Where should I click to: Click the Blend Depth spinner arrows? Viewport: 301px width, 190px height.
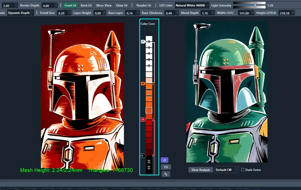213,13
